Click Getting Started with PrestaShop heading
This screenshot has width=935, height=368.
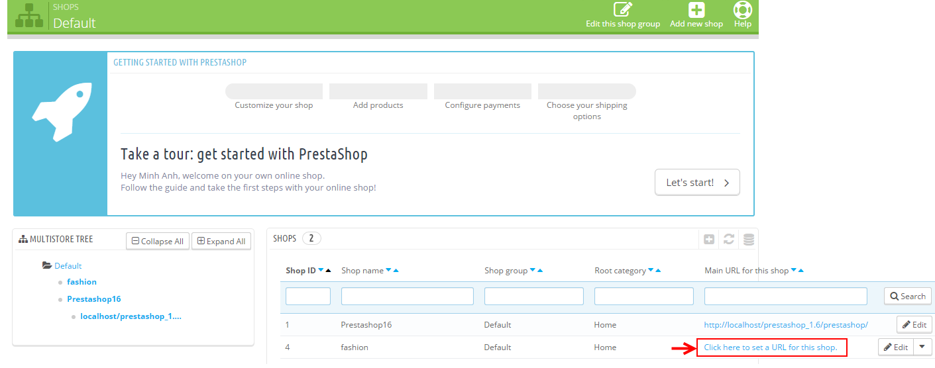point(180,62)
